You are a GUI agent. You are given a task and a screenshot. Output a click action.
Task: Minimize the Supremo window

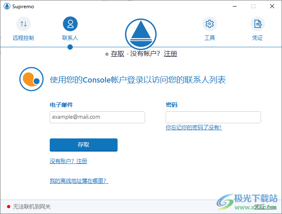[x=235, y=6]
